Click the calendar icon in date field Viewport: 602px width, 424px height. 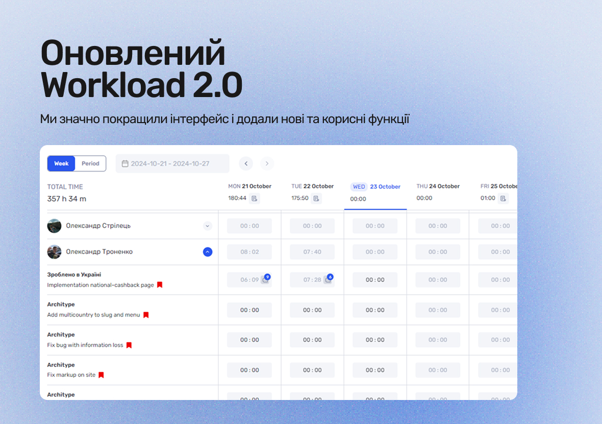(x=125, y=164)
